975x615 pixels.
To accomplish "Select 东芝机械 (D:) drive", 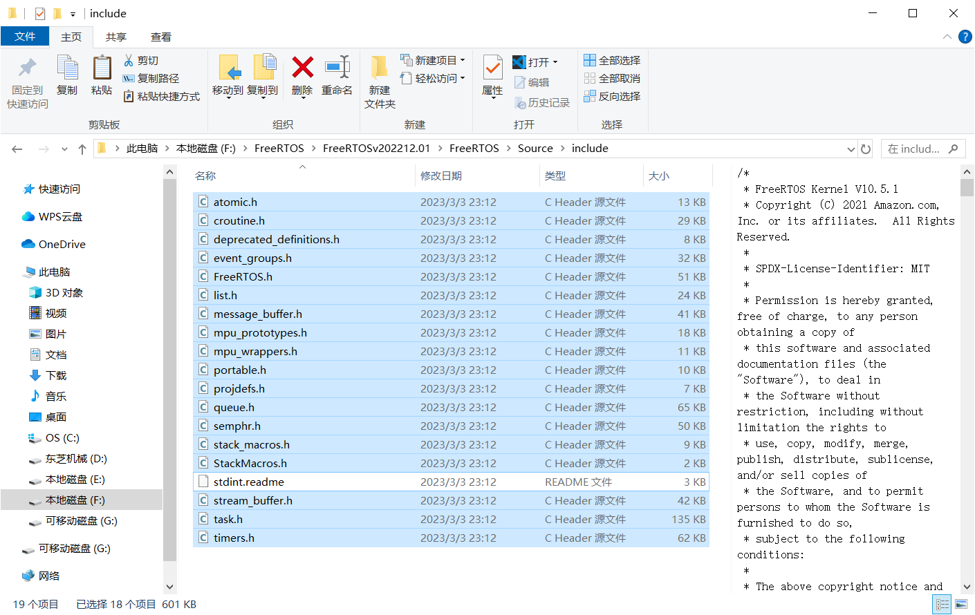I will point(76,459).
